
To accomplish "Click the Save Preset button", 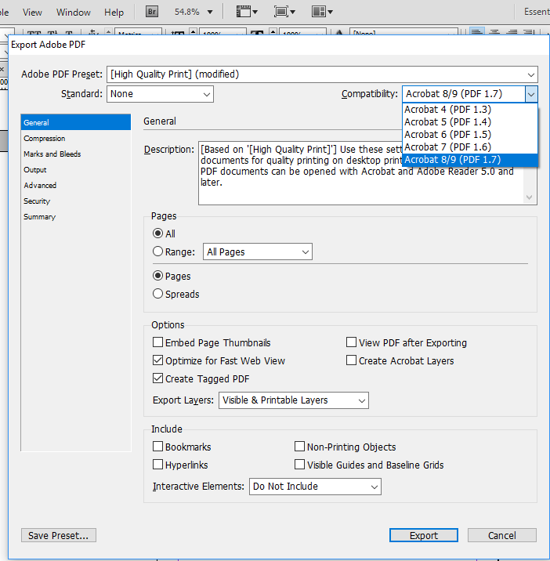I will (59, 536).
